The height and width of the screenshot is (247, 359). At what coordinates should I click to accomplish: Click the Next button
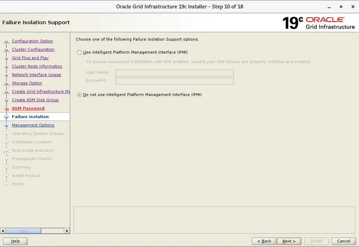pos(289,241)
